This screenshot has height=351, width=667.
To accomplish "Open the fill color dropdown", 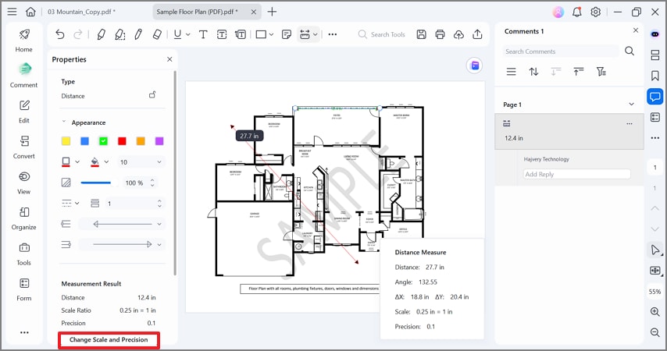I will 106,161.
